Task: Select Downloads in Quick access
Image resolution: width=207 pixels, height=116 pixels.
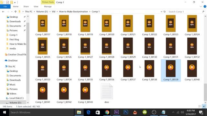Action: (x=15, y=21)
